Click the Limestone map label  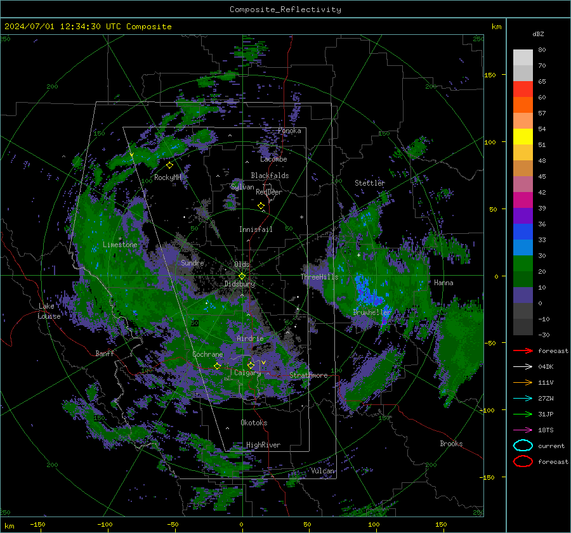(x=120, y=245)
